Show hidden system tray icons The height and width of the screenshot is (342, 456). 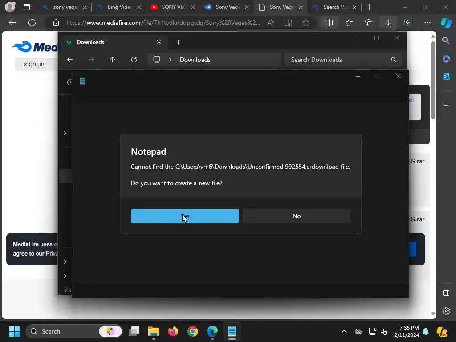tap(344, 331)
